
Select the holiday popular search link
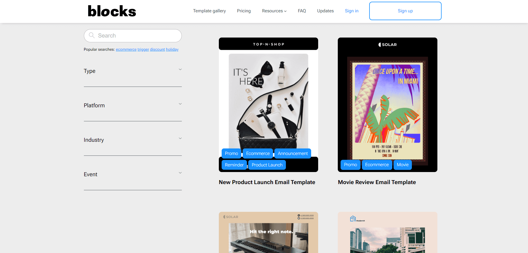pyautogui.click(x=172, y=50)
